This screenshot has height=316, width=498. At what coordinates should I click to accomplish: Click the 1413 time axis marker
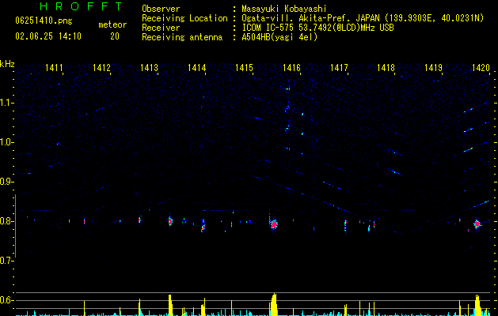149,67
